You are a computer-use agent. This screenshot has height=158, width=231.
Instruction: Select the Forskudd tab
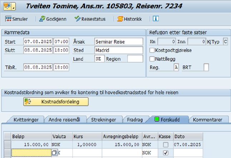168,119
